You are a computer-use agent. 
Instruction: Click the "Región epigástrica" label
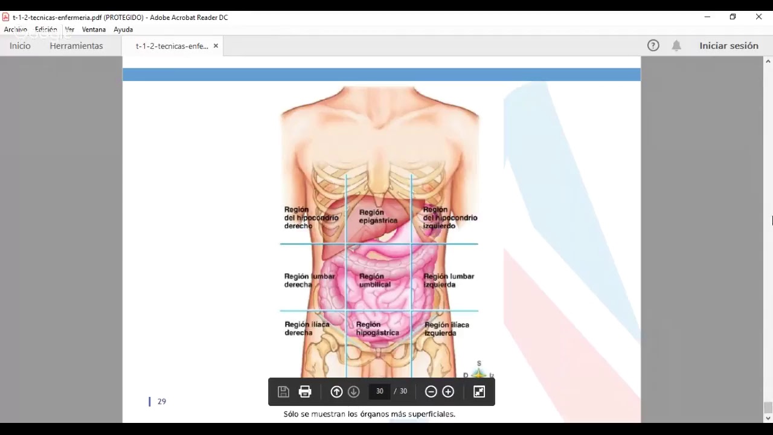(x=378, y=216)
